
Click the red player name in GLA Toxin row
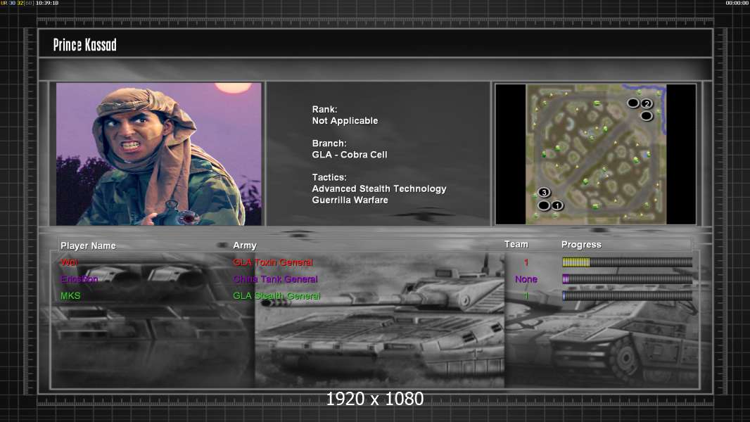70,262
